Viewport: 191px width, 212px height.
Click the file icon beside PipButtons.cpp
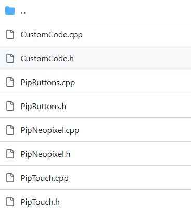click(10, 82)
